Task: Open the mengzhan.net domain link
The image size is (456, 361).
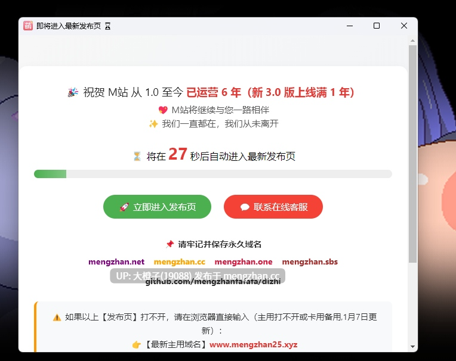Action: click(116, 262)
